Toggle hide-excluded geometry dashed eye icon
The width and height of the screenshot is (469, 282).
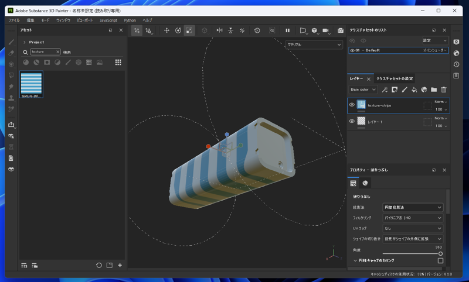coord(272,30)
